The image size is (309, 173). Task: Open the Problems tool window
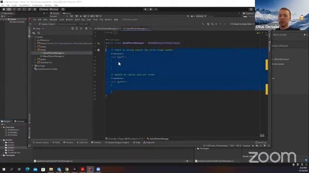pyautogui.click(x=69, y=143)
